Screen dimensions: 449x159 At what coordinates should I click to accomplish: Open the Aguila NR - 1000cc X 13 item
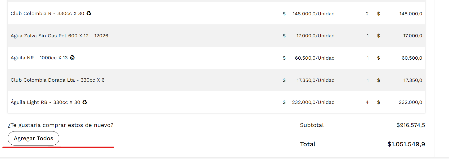click(x=39, y=58)
